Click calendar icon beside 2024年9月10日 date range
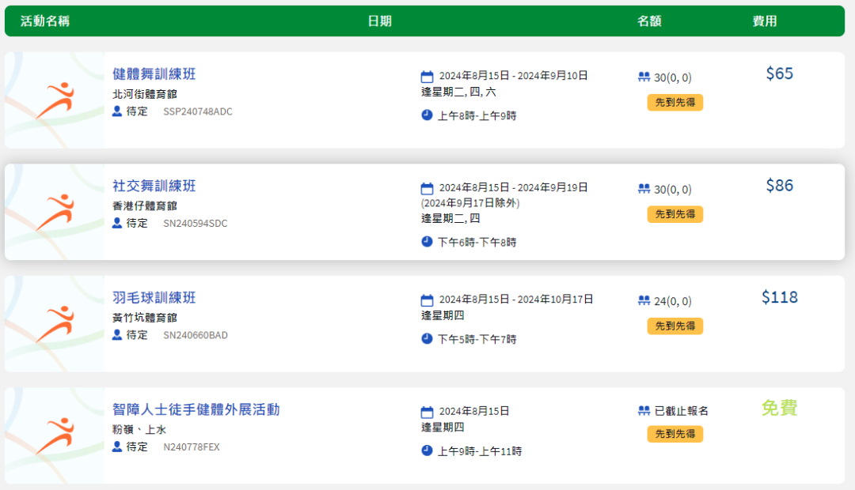The image size is (855, 490). tap(427, 76)
